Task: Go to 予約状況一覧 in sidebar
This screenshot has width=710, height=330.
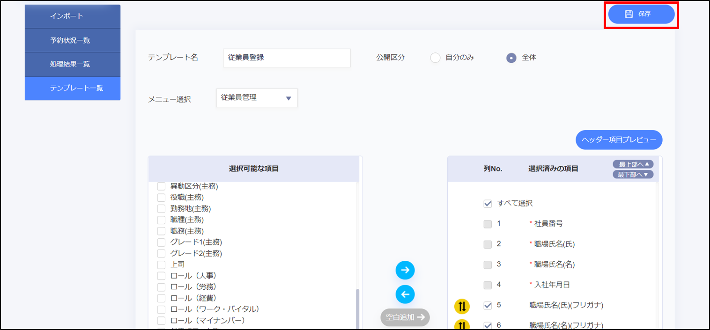Action: tap(73, 40)
